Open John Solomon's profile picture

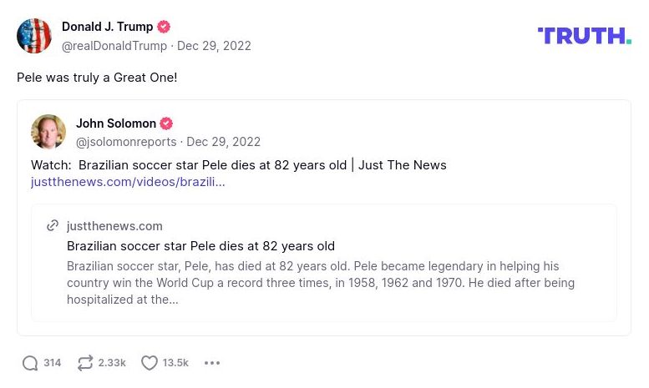point(48,132)
